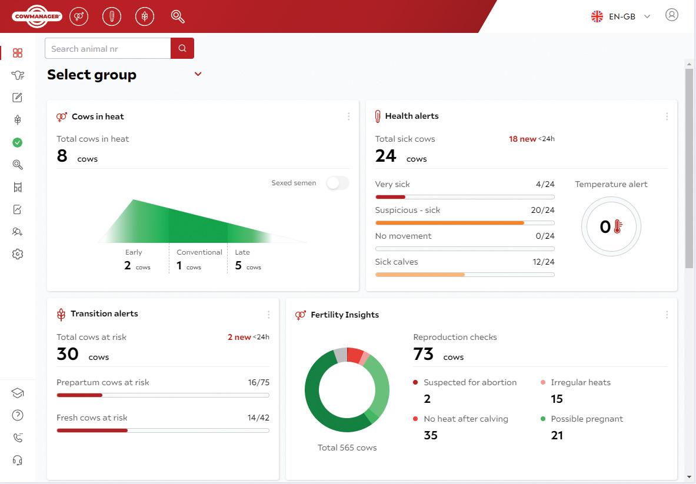Open the Cows in heat card menu

(348, 116)
